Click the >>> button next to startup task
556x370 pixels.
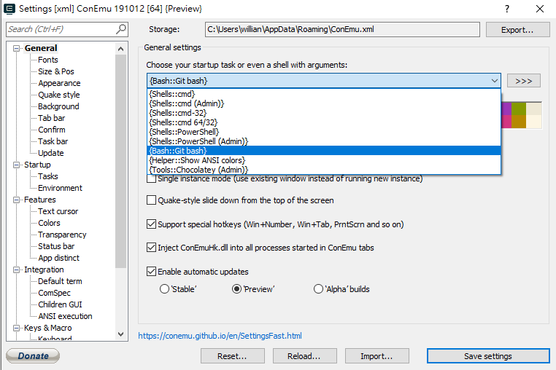(x=524, y=81)
